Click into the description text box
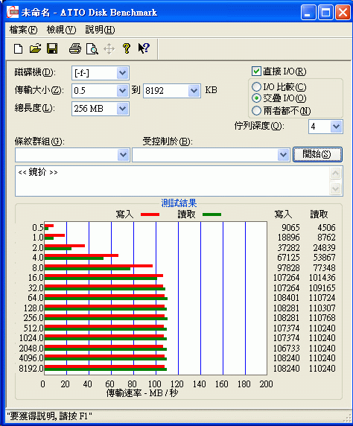The height and width of the screenshot is (426, 353). click(172, 181)
